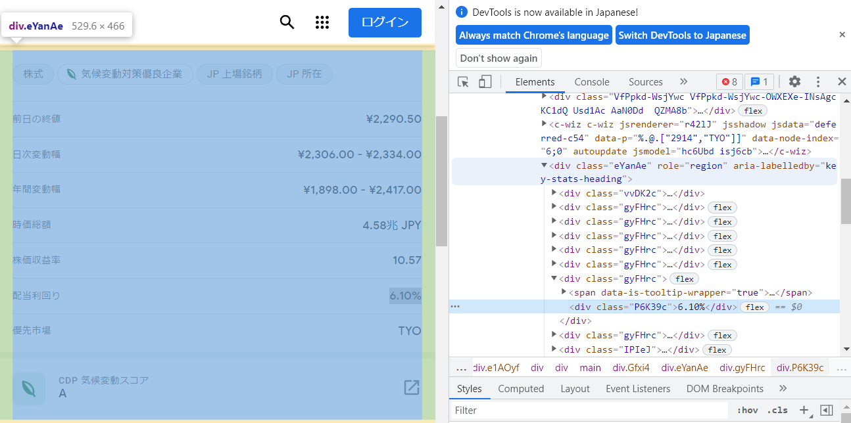This screenshot has height=423, width=851.
Task: Show more style pane tabs chevron
Action: tap(783, 389)
